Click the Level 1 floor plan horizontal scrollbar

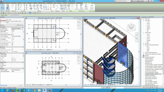pyautogui.click(x=66, y=85)
